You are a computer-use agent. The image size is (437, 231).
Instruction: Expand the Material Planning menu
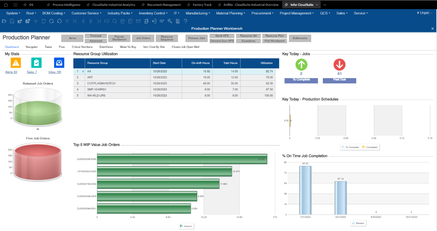[230, 13]
